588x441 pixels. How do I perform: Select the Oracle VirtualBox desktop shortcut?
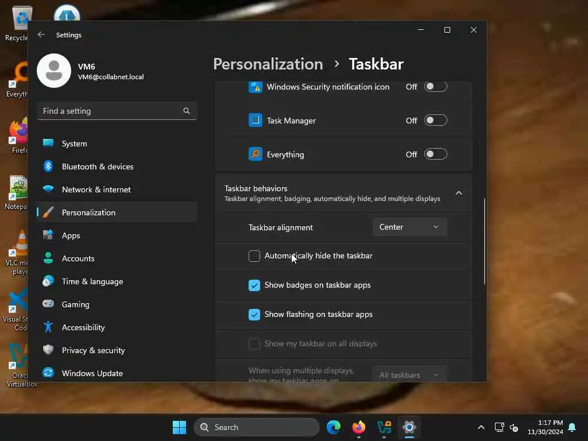[x=18, y=366]
